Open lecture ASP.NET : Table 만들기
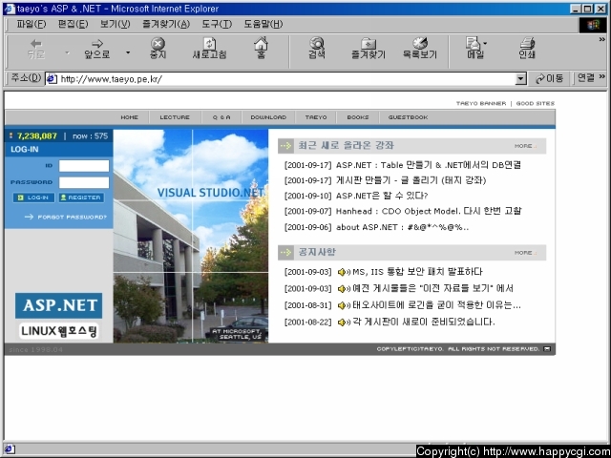This screenshot has height=458, width=611. point(429,165)
